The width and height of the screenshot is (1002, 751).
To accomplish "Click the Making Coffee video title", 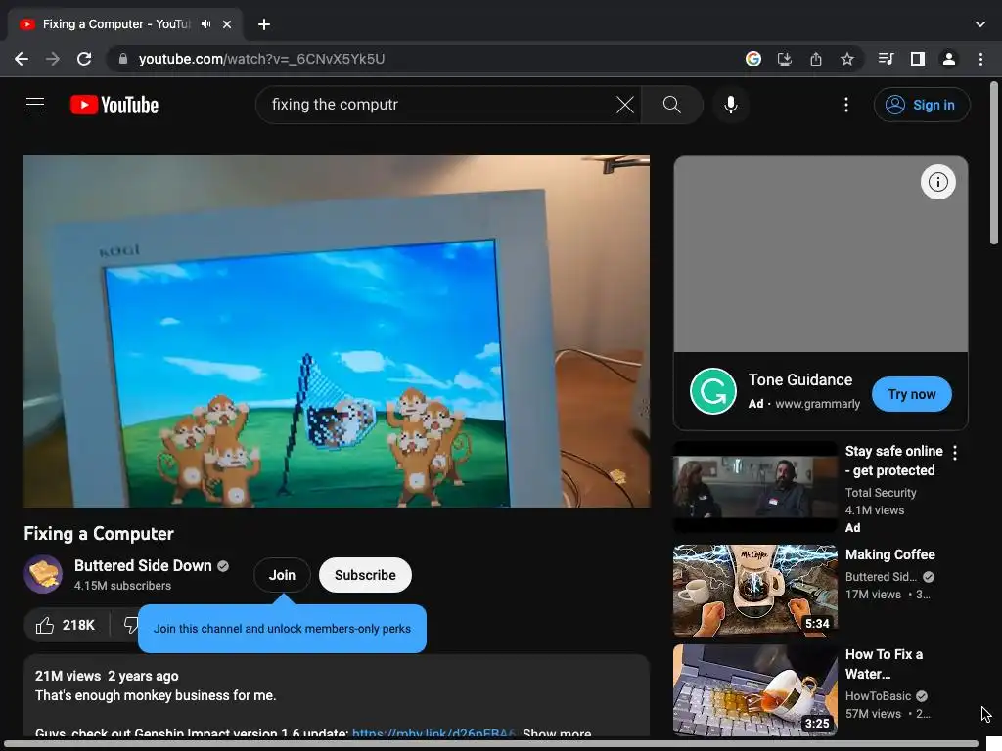I will 889,554.
